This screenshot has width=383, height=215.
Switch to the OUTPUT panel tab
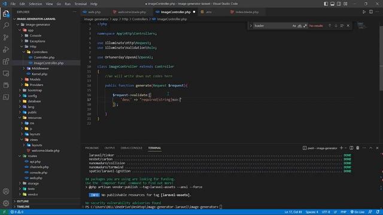pos(110,148)
